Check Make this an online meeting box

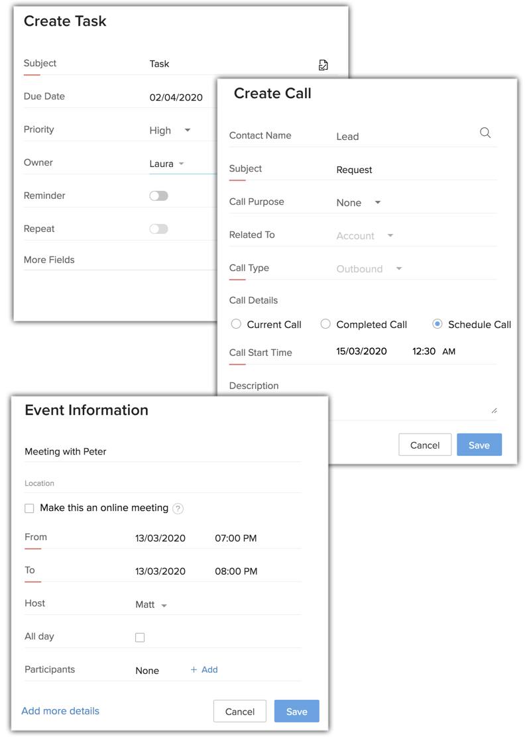coord(29,508)
